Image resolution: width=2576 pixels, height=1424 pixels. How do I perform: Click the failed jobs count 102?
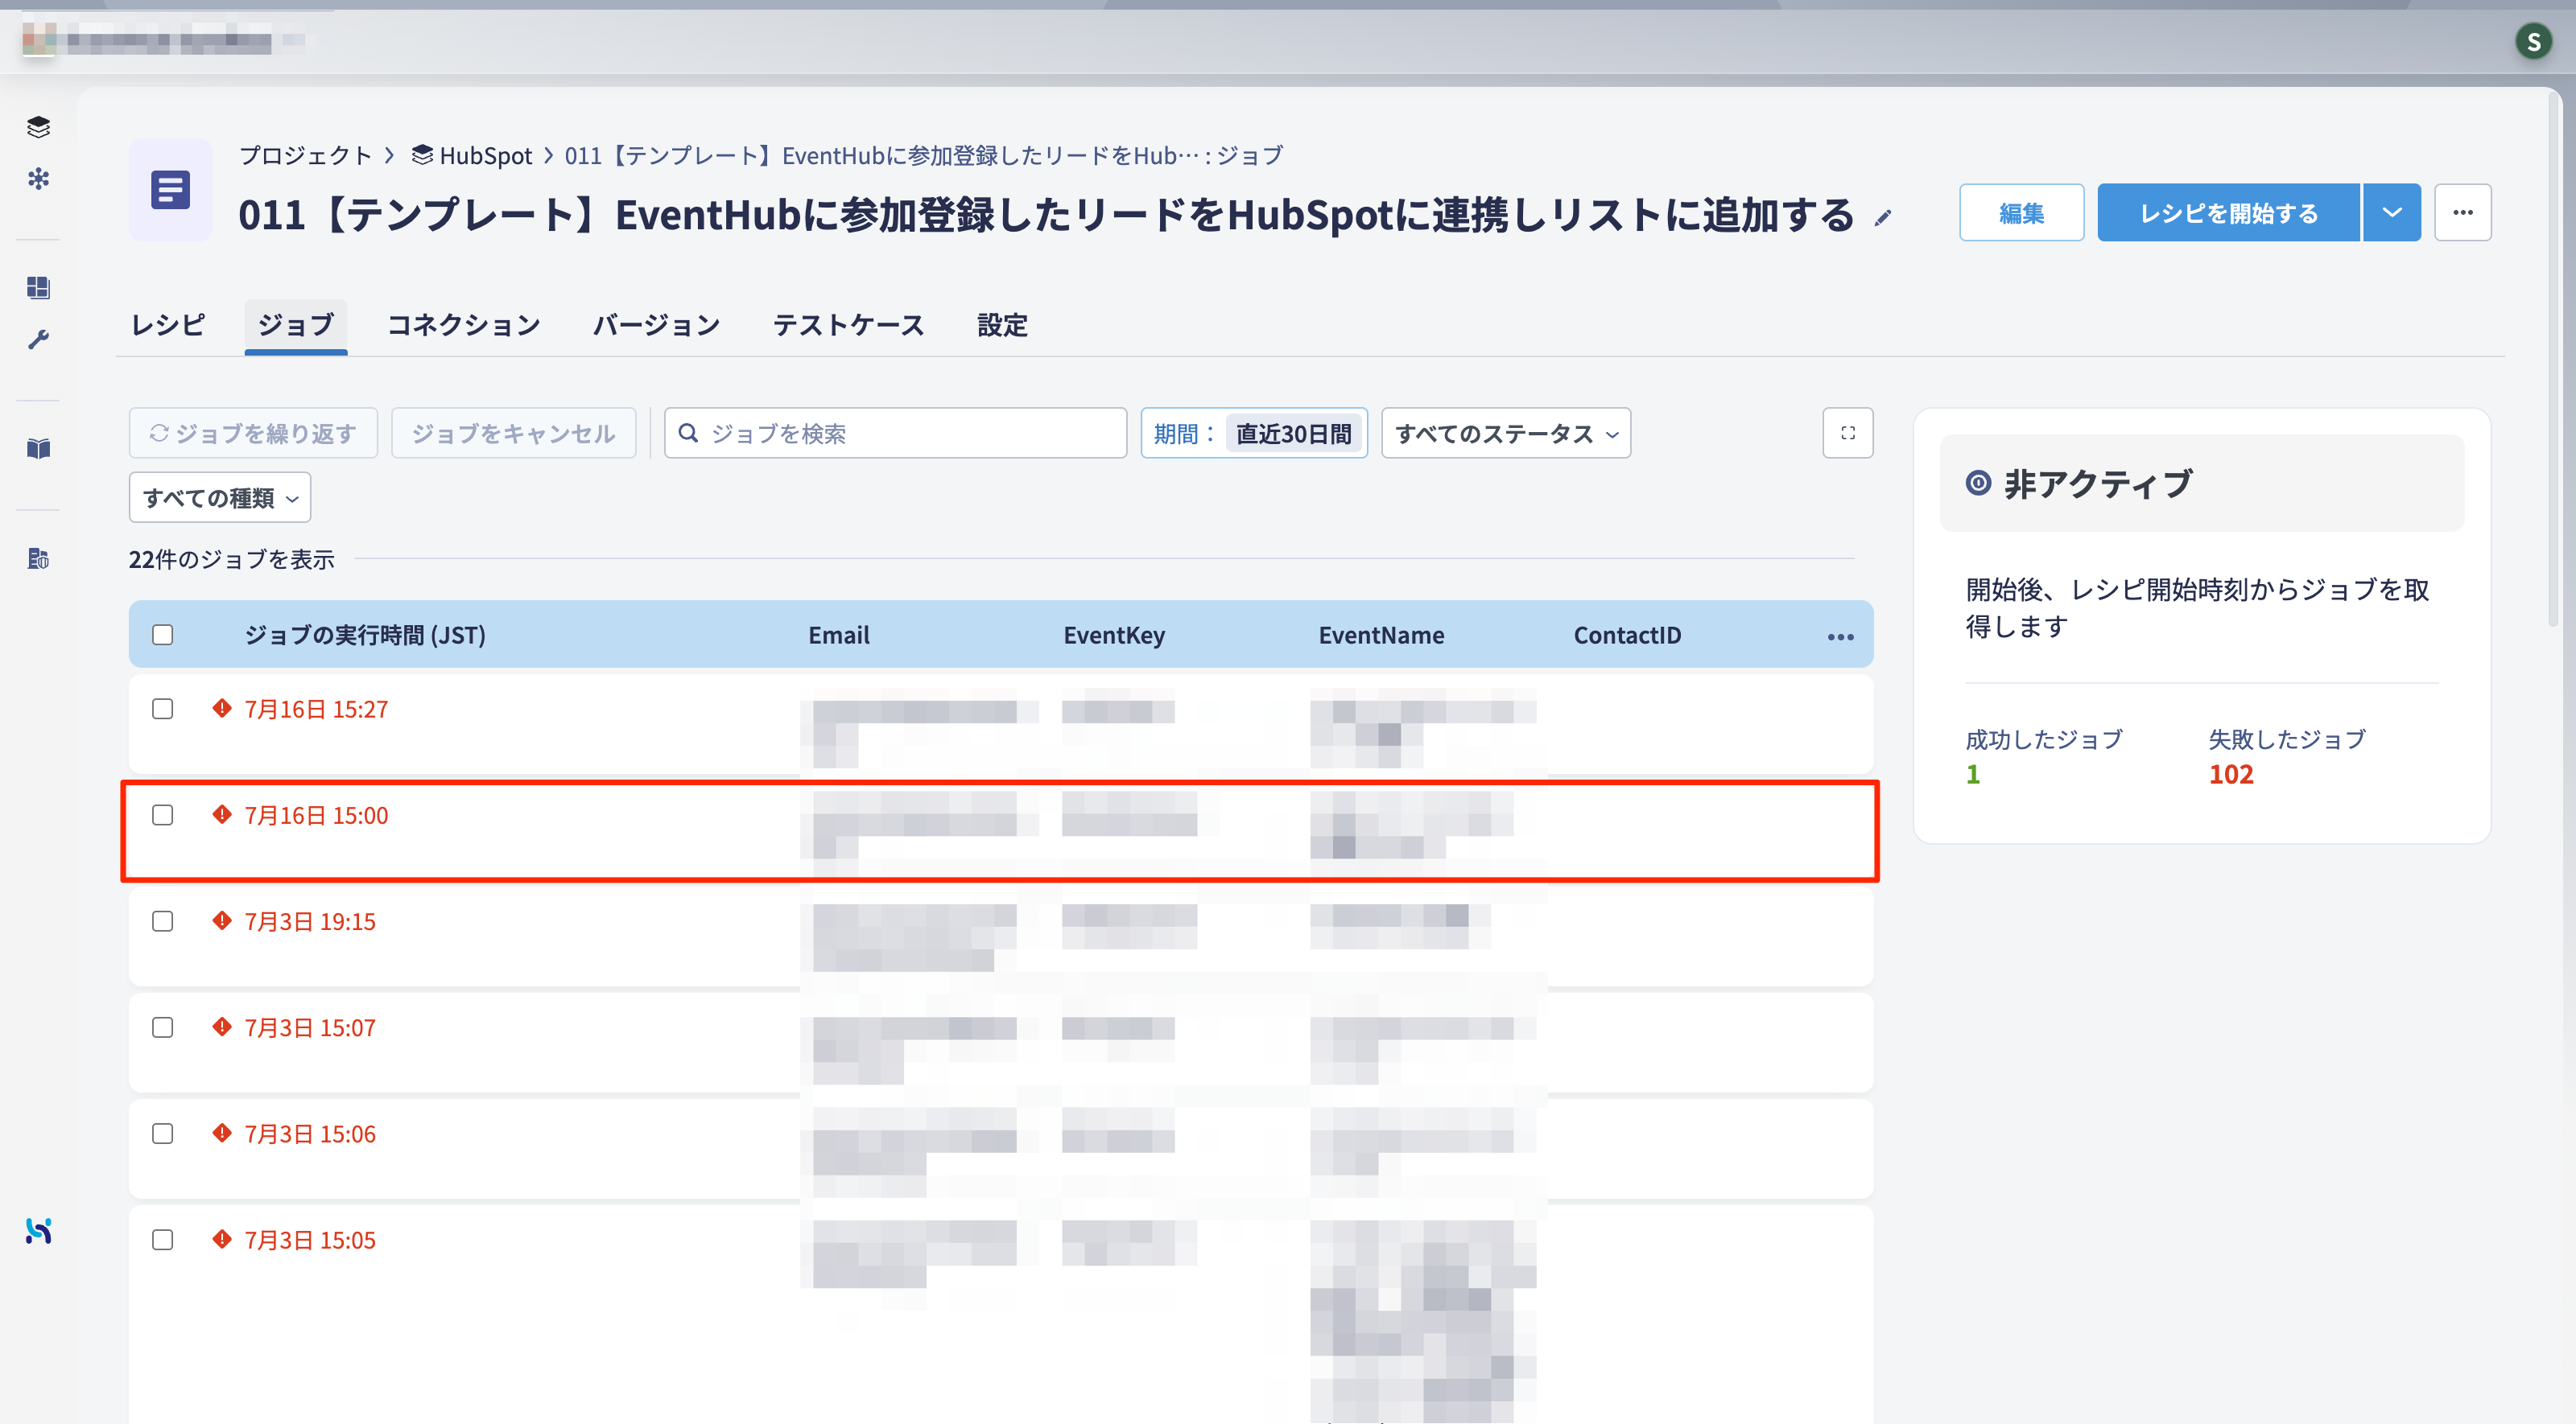(2231, 773)
